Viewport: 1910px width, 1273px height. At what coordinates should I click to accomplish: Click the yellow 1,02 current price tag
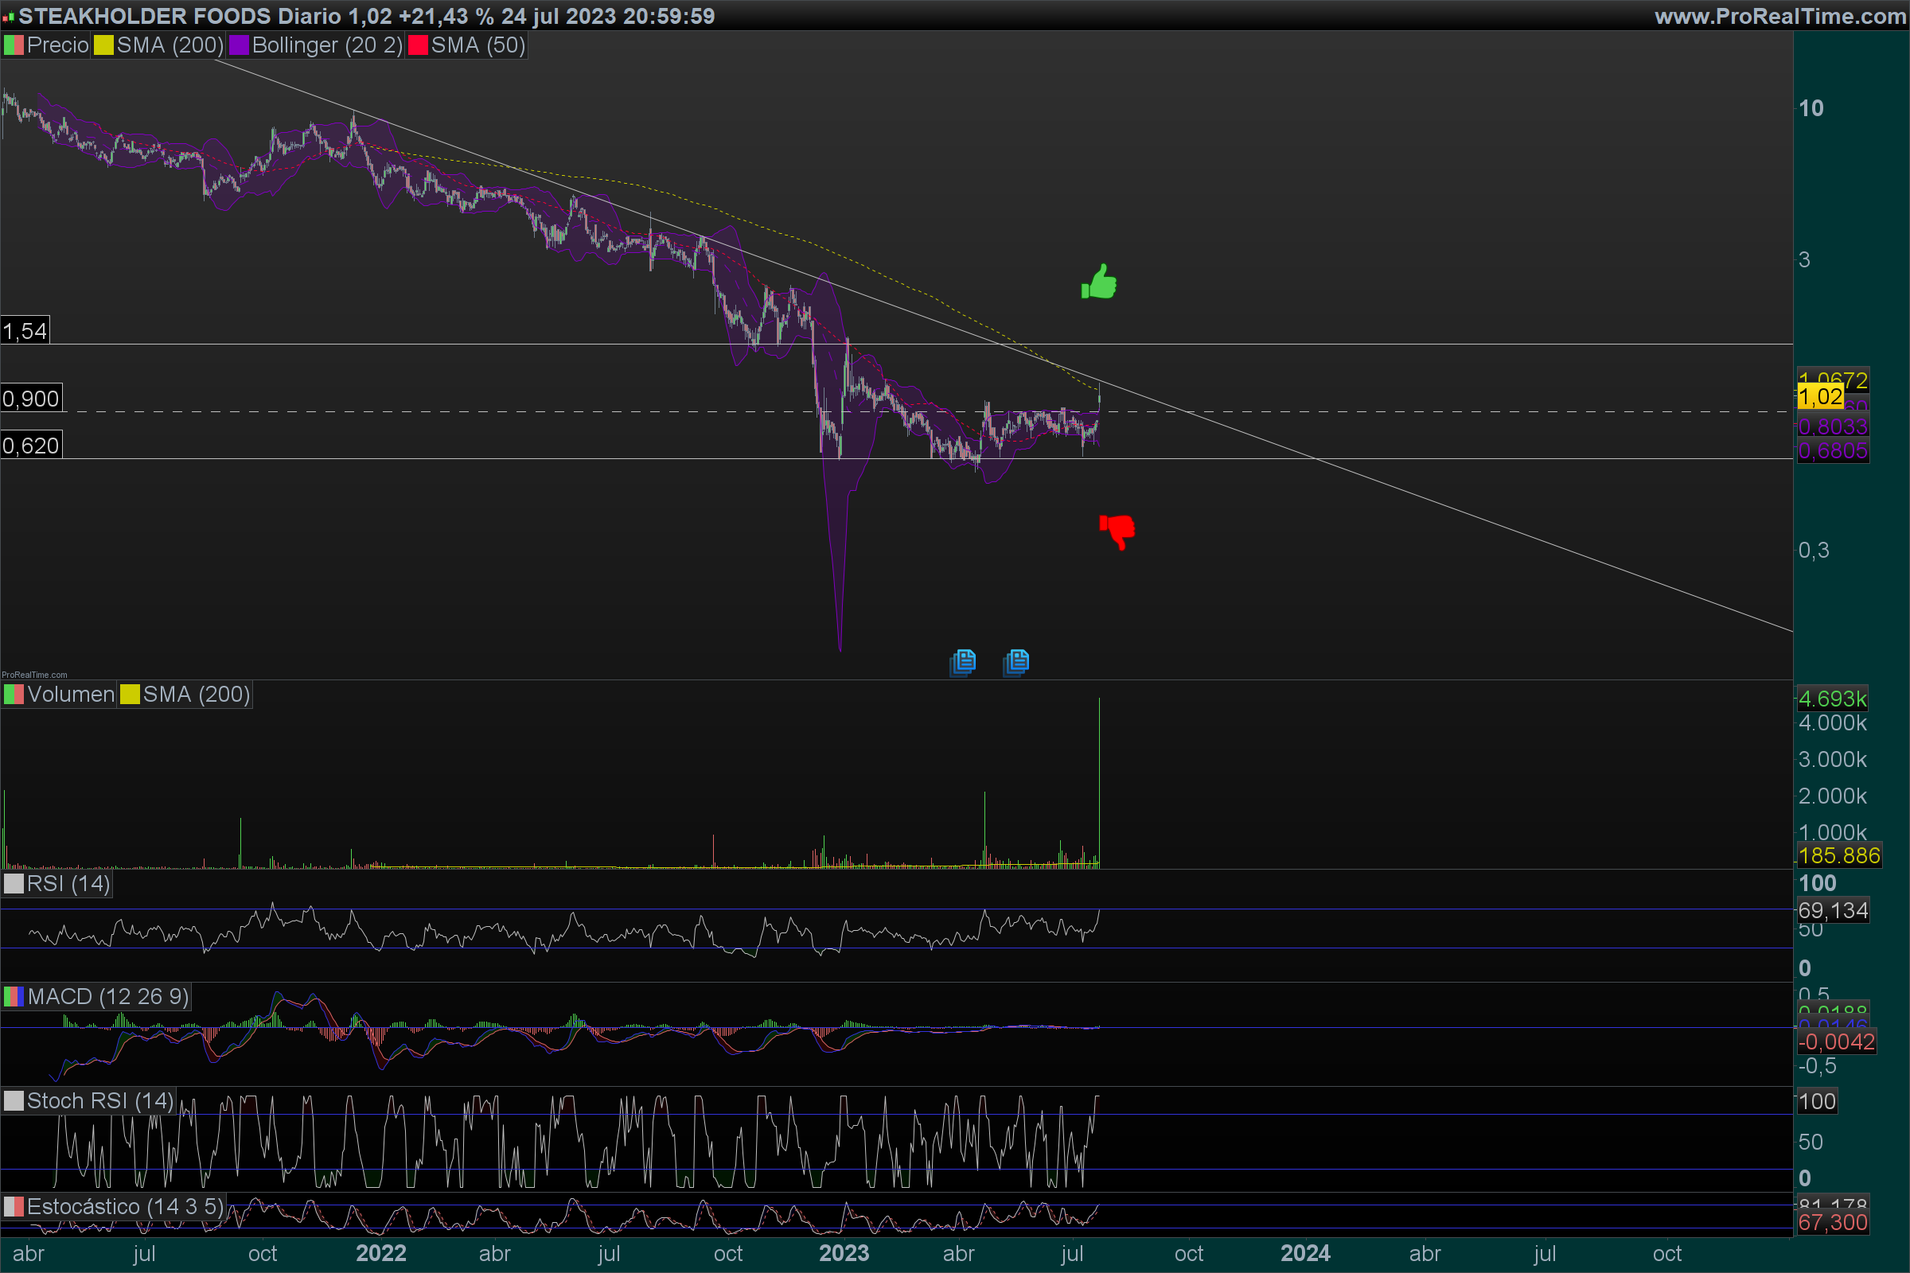point(1820,397)
